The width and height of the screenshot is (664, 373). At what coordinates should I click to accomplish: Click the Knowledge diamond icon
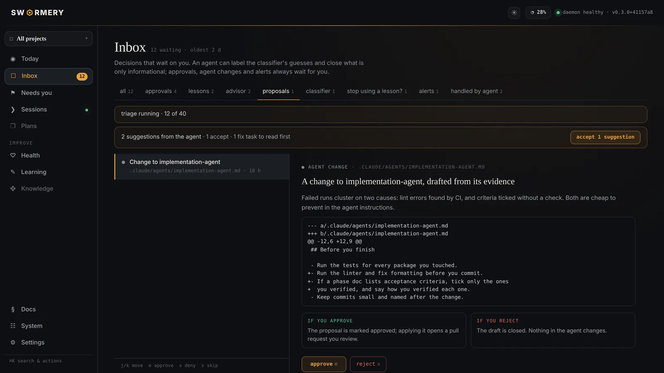click(x=13, y=189)
